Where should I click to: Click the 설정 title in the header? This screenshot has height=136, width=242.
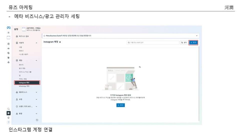[16, 29]
